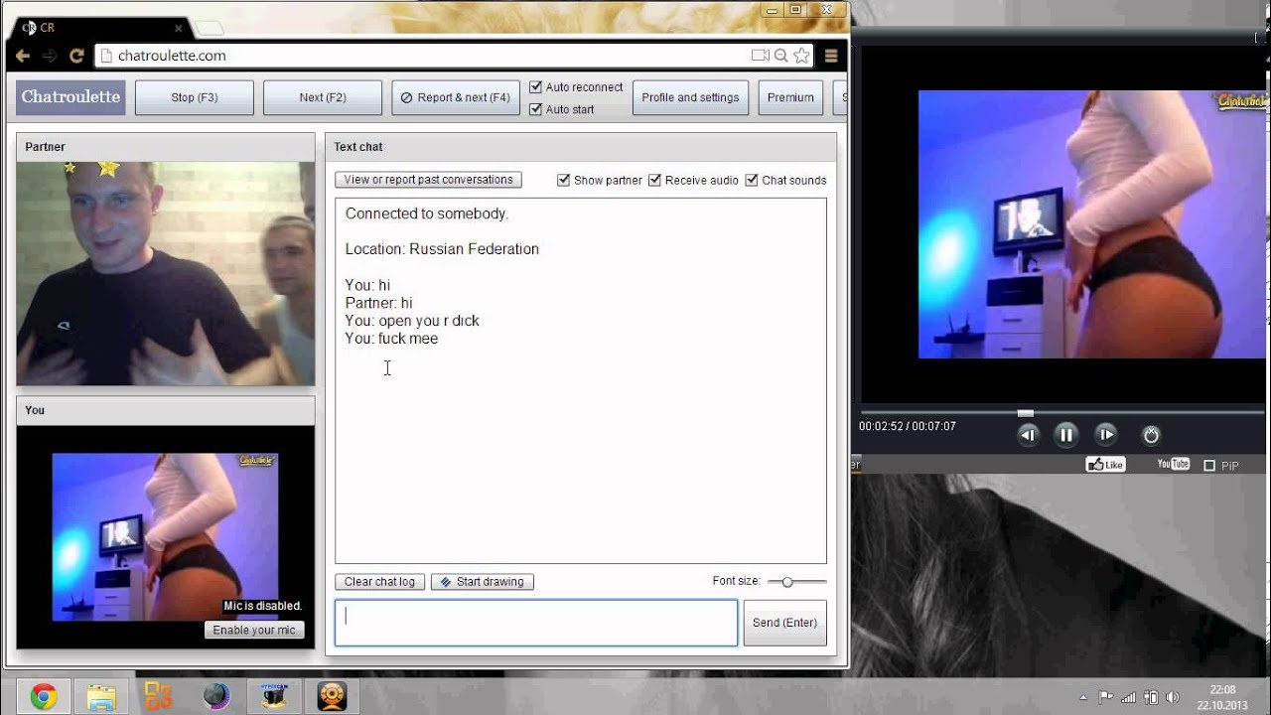Viewport: 1271px width, 715px height.
Task: Step forward in the video player
Action: click(x=1105, y=435)
